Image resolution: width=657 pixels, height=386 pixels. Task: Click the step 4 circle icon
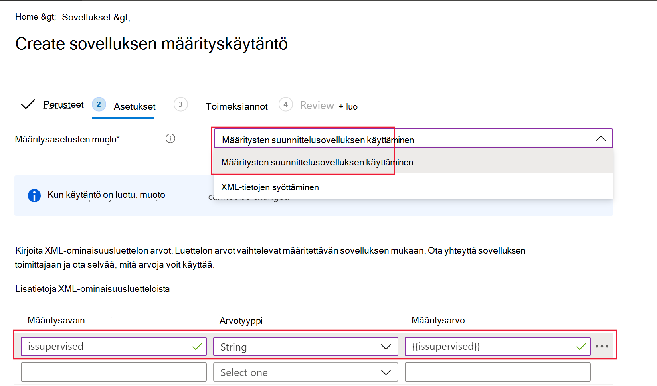pos(286,104)
